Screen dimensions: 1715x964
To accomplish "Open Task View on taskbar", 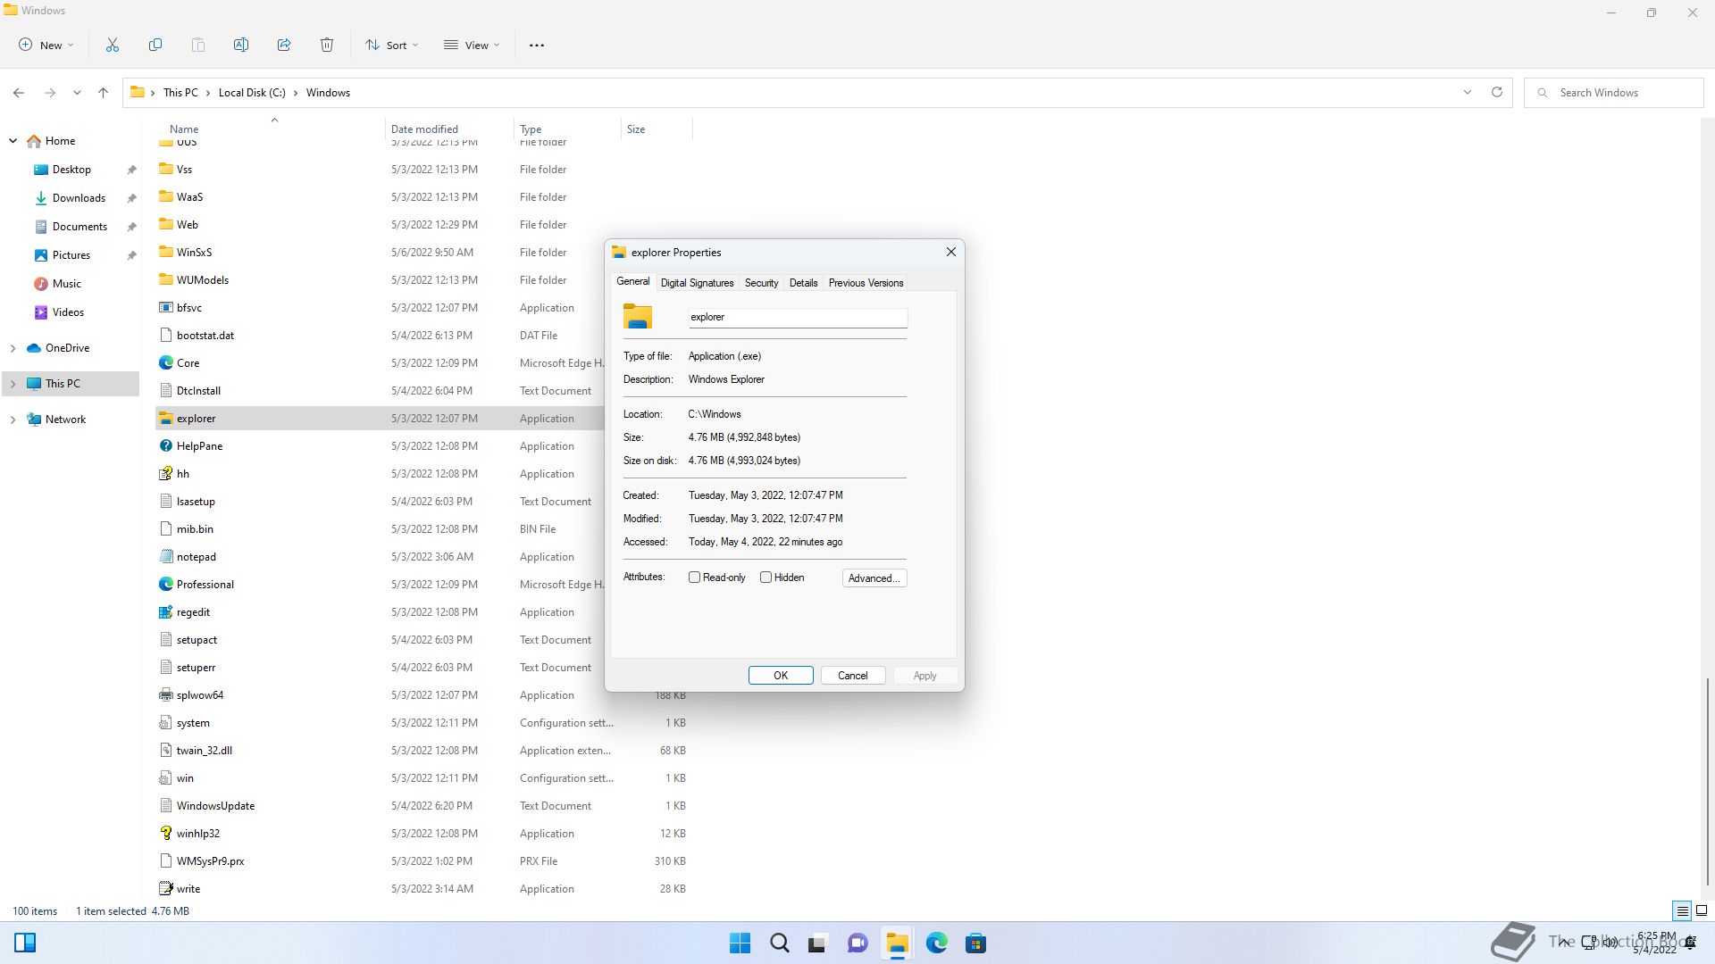I will pyautogui.click(x=818, y=943).
